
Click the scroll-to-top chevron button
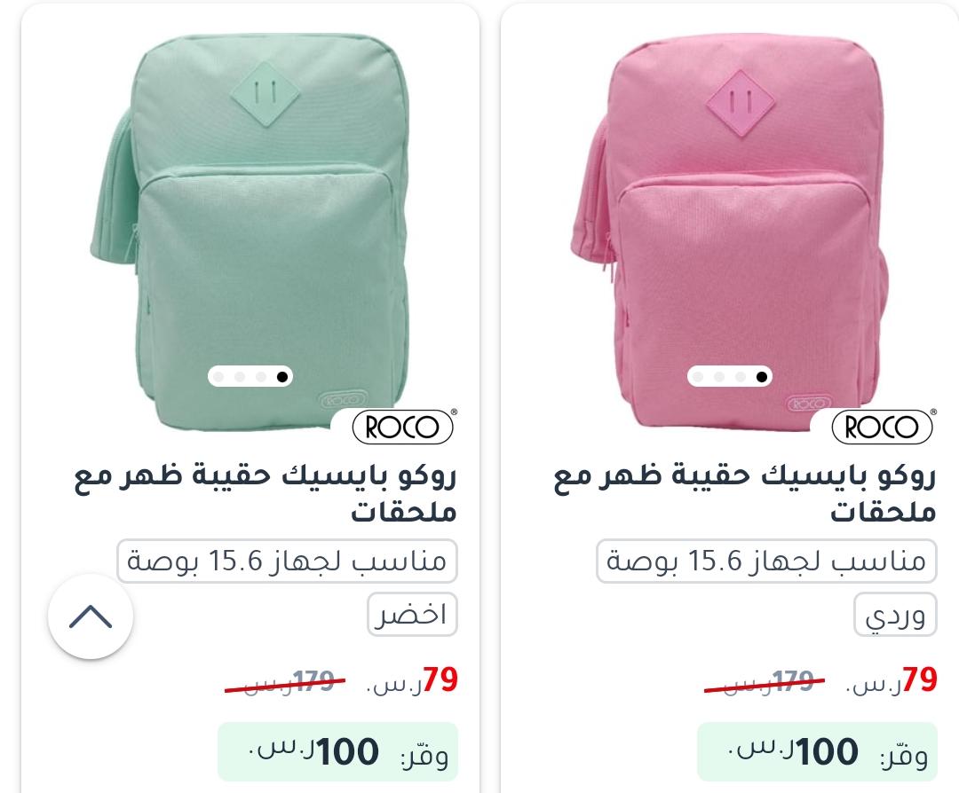pos(91,616)
